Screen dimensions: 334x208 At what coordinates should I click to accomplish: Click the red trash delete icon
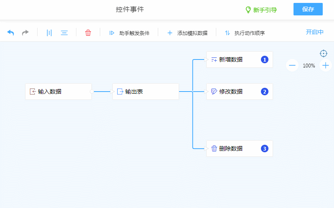click(88, 33)
